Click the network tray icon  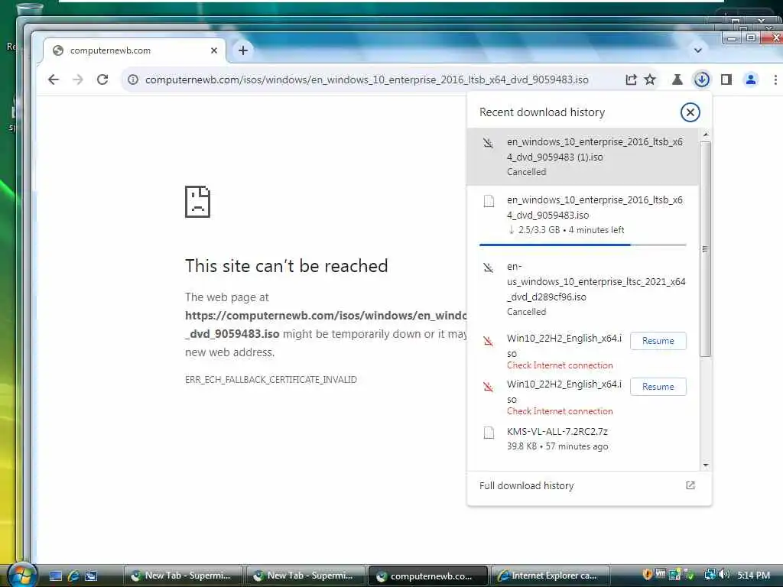(x=710, y=575)
